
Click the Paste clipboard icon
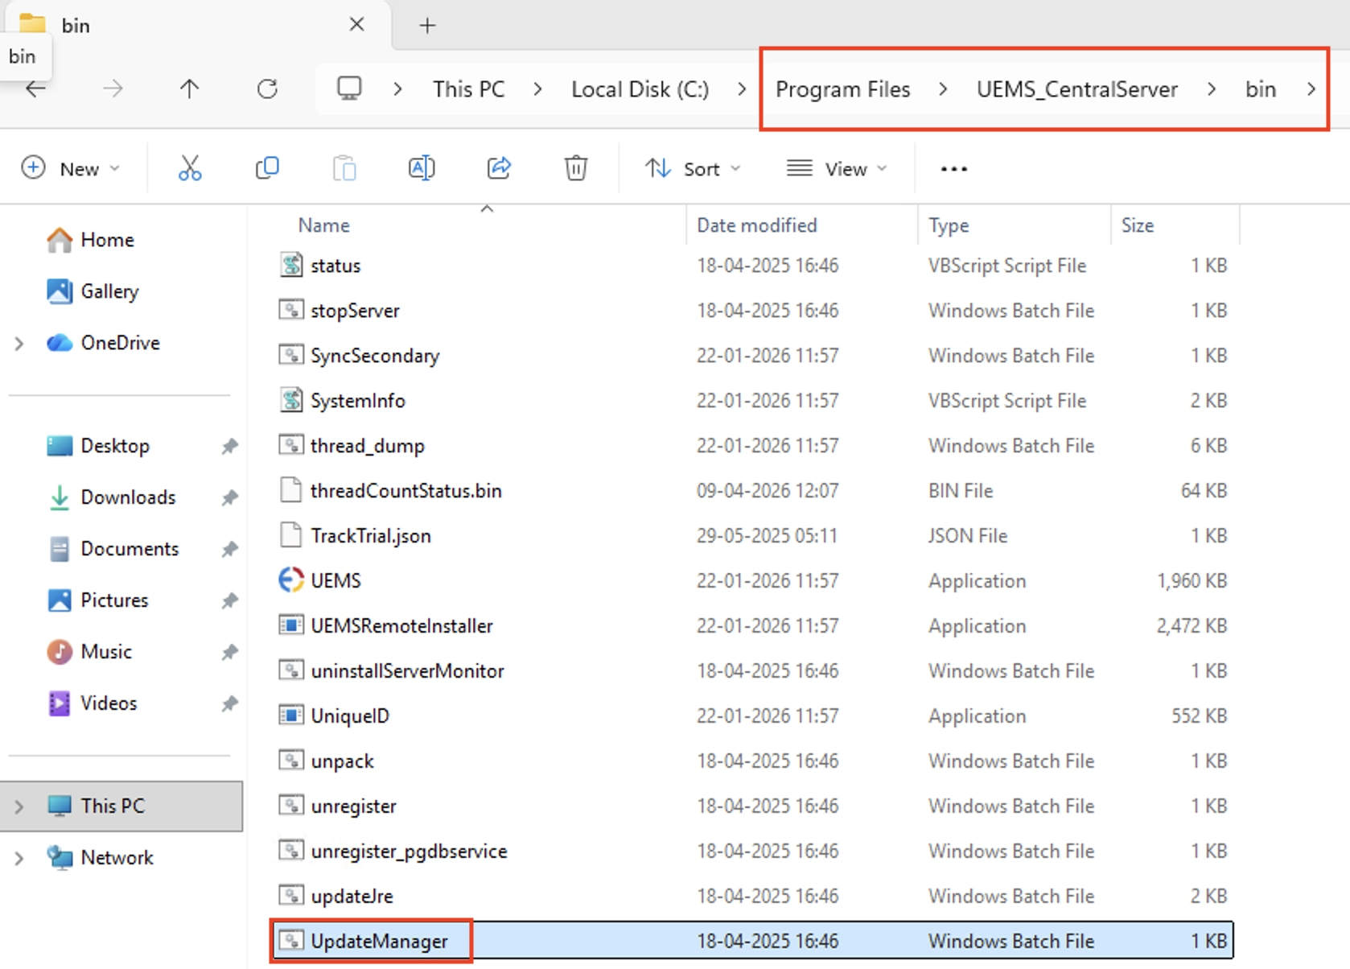(x=344, y=168)
